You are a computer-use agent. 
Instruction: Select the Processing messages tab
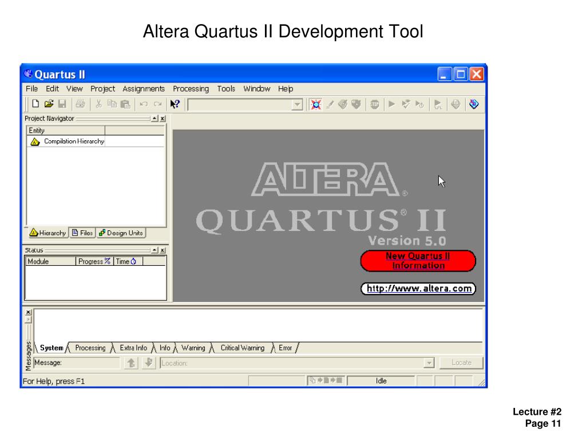90,348
